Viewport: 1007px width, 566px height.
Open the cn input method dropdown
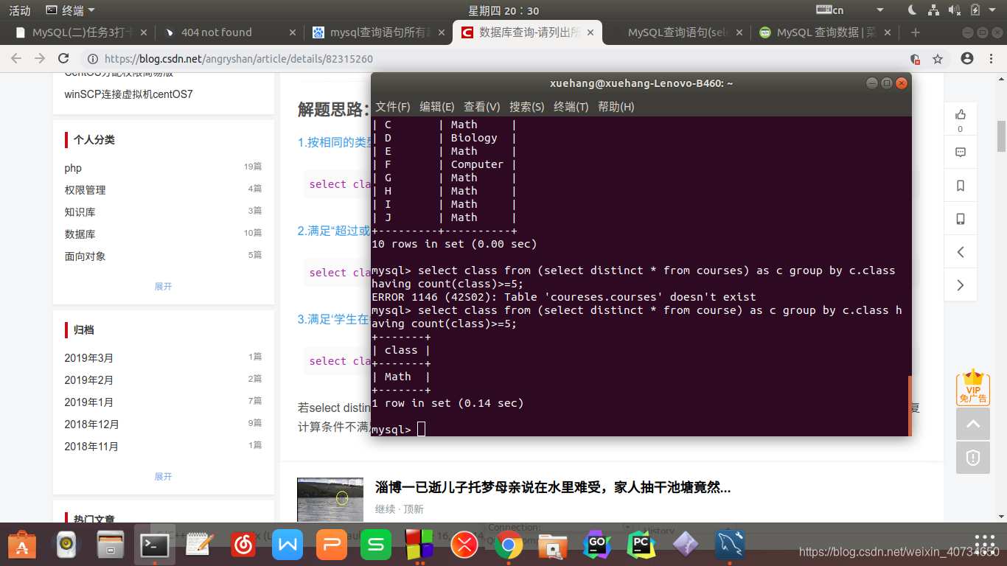tap(879, 10)
